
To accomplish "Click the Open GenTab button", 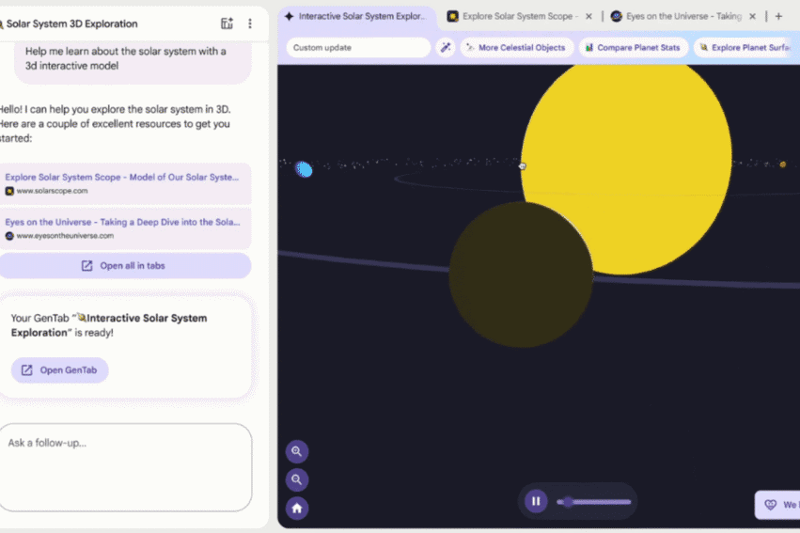I will point(60,370).
